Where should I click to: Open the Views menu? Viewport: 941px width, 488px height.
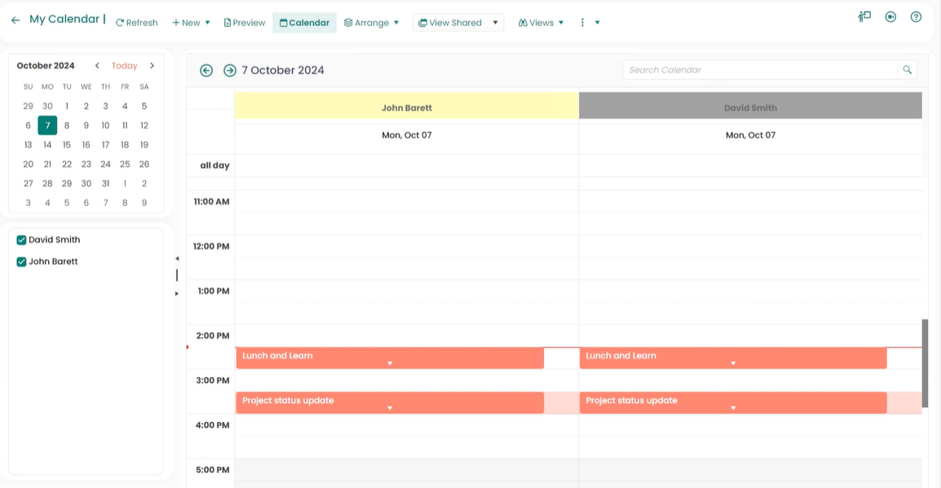pyautogui.click(x=541, y=23)
